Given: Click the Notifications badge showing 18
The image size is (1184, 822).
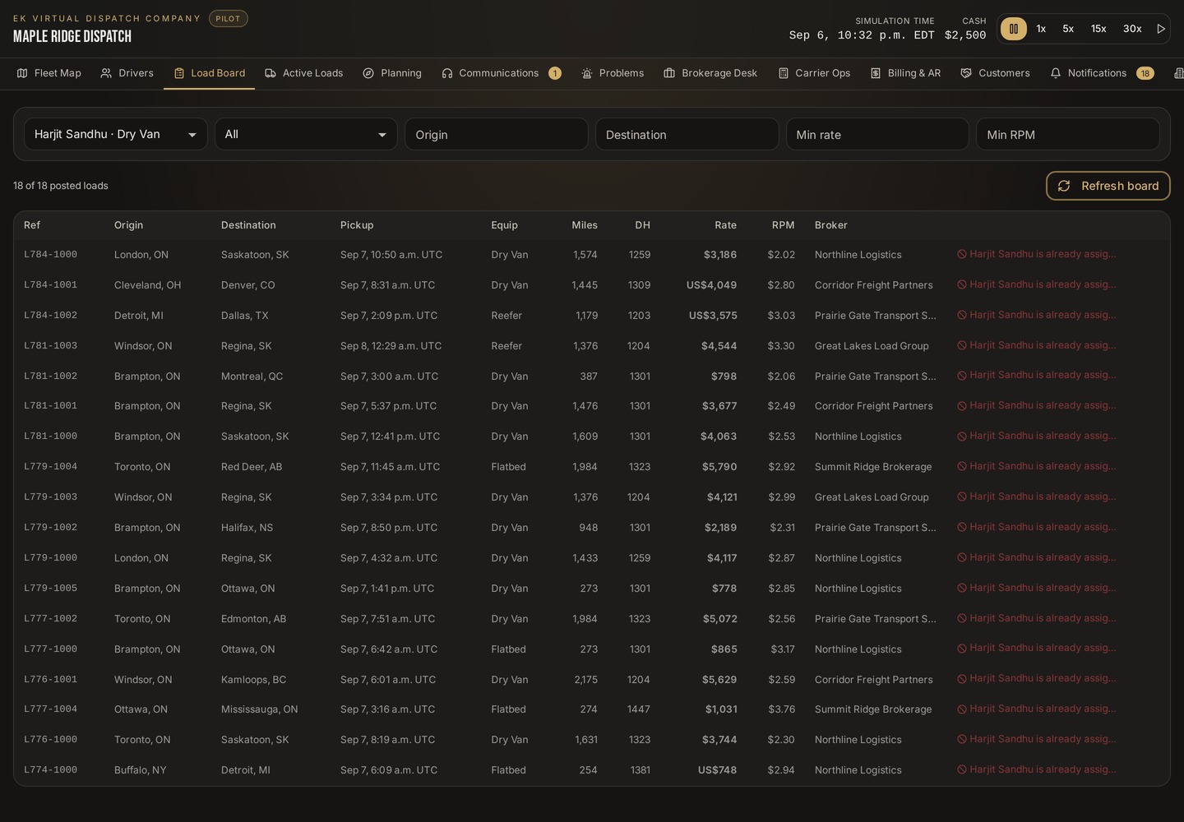Looking at the screenshot, I should [x=1145, y=73].
